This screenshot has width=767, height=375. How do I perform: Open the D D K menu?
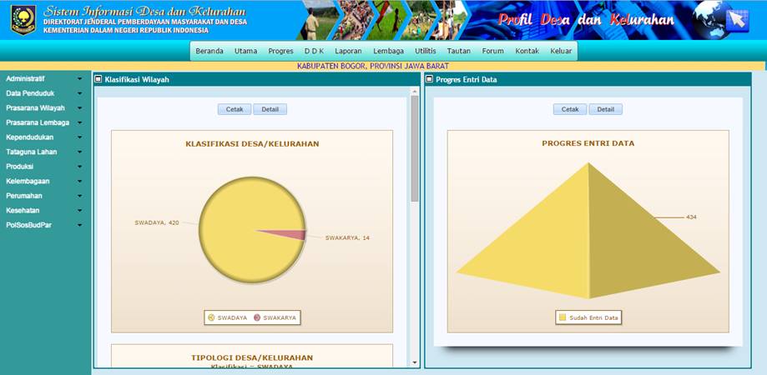(314, 51)
